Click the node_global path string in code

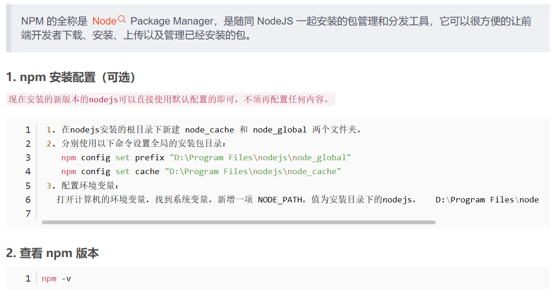pos(260,157)
